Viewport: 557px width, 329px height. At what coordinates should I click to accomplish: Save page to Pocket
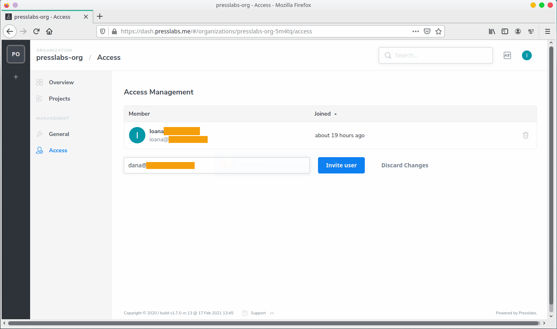[x=427, y=31]
